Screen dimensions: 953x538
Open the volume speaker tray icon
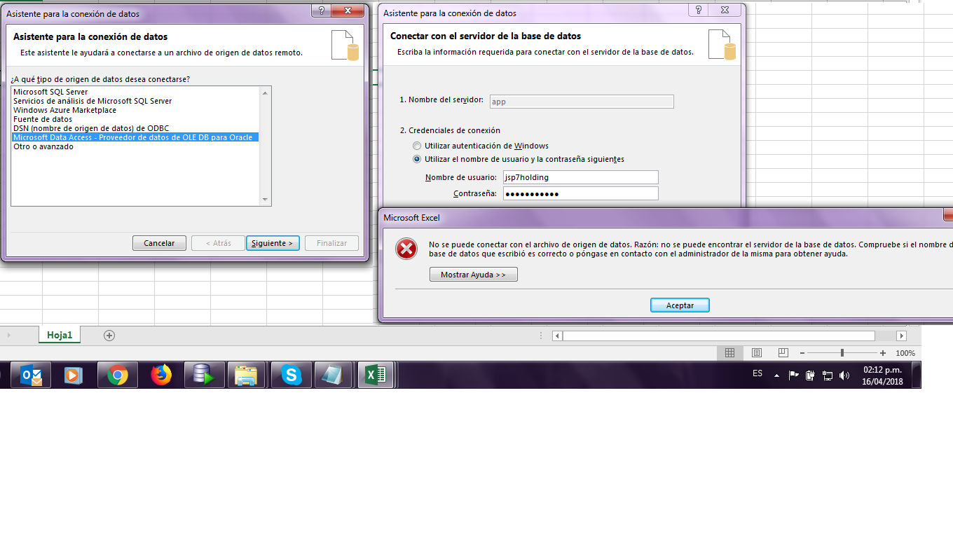[x=844, y=375]
